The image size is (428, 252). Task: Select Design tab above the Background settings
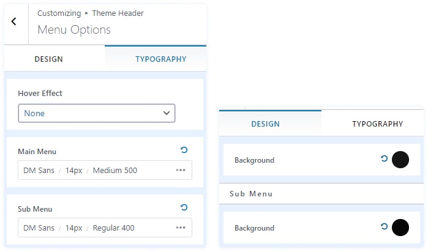coord(265,124)
